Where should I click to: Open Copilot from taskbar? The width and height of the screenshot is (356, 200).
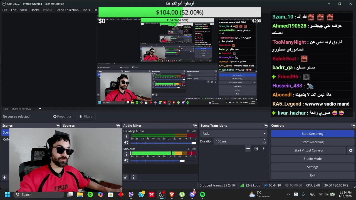100,194
